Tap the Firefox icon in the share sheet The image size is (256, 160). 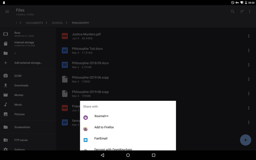85,129
